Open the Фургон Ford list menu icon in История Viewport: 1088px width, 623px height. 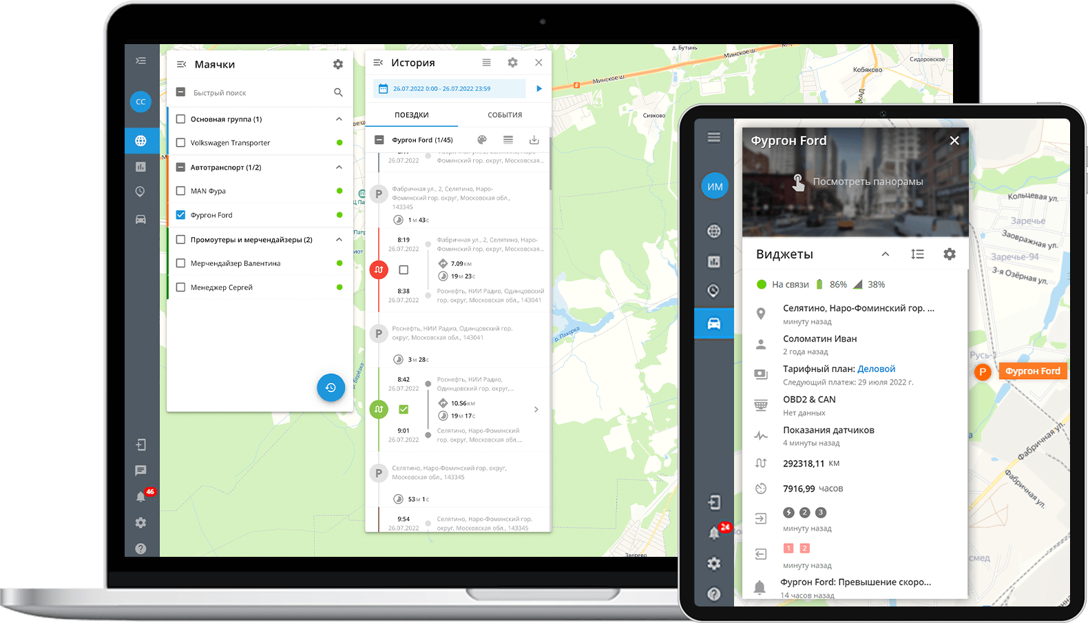point(508,139)
